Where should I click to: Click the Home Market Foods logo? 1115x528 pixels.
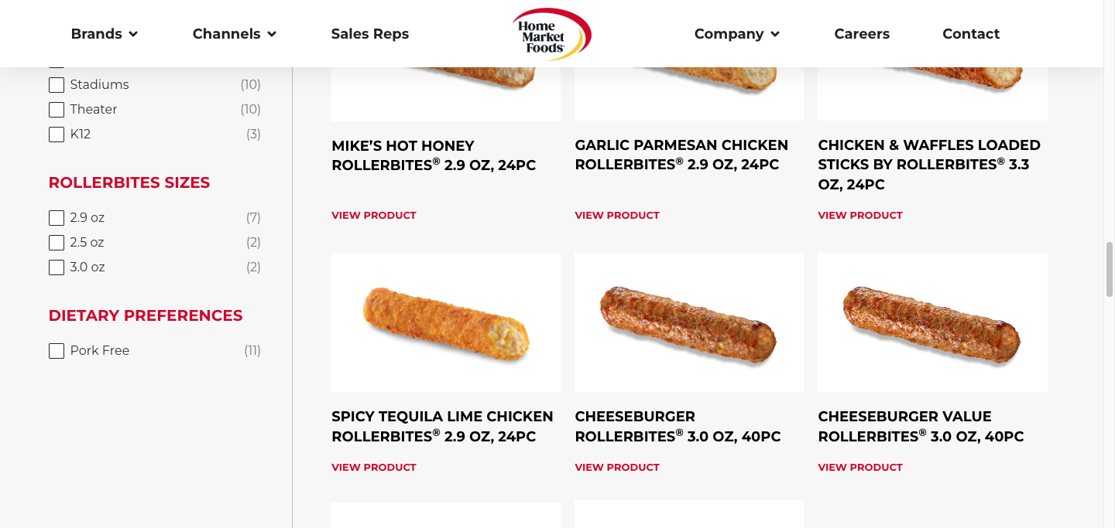click(x=551, y=34)
